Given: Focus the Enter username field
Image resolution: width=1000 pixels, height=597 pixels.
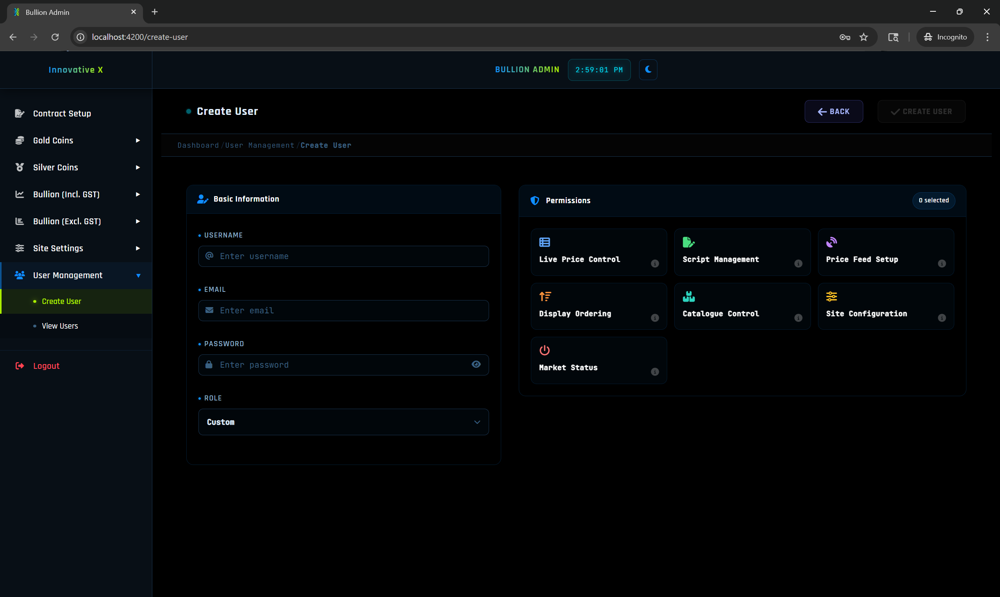Looking at the screenshot, I should [343, 256].
